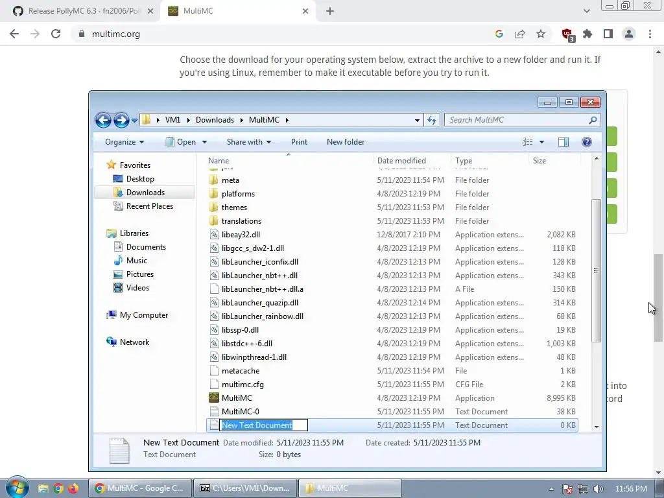
Task: Change view with the views icon
Action: [528, 142]
